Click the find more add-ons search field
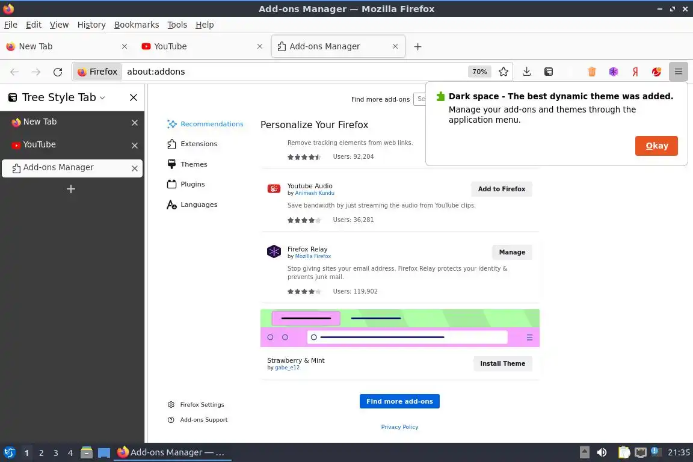The width and height of the screenshot is (693, 462). pos(420,99)
